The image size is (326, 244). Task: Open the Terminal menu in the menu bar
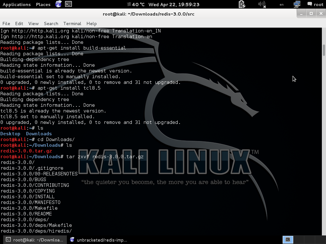(72, 24)
